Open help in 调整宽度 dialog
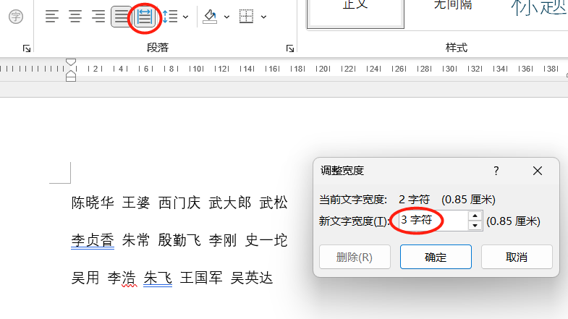 pos(496,171)
